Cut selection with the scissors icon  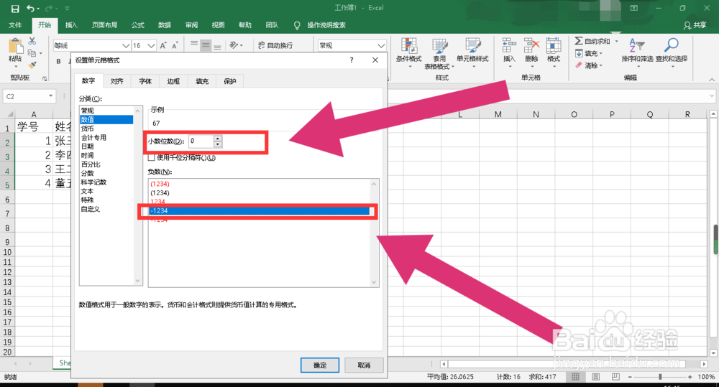(x=32, y=41)
